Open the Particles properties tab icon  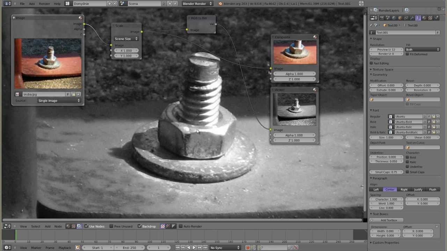(436, 18)
